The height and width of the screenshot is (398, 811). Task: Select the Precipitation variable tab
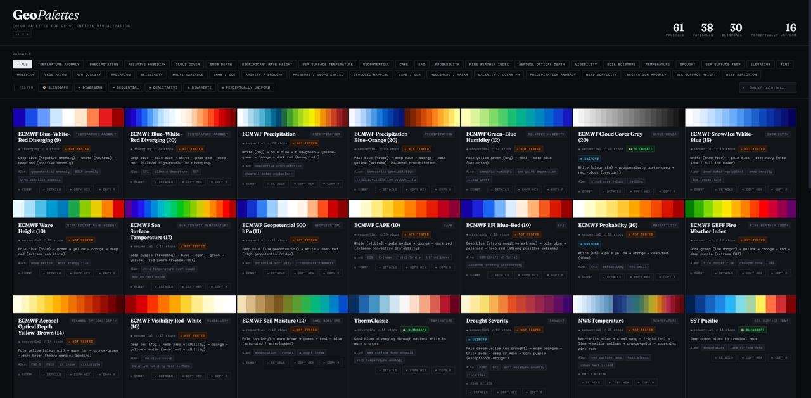[x=104, y=64]
